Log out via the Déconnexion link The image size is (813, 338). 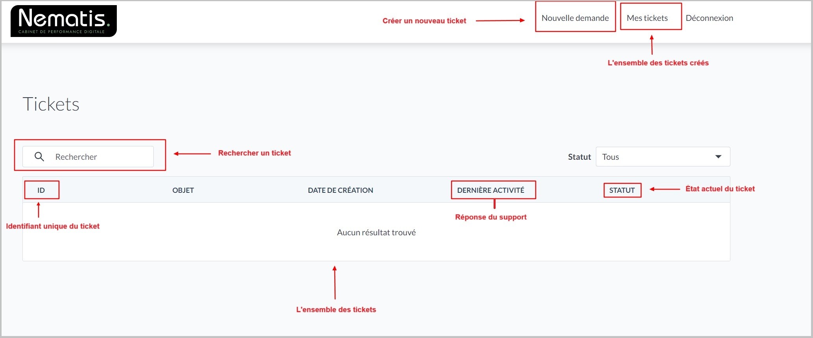709,18
